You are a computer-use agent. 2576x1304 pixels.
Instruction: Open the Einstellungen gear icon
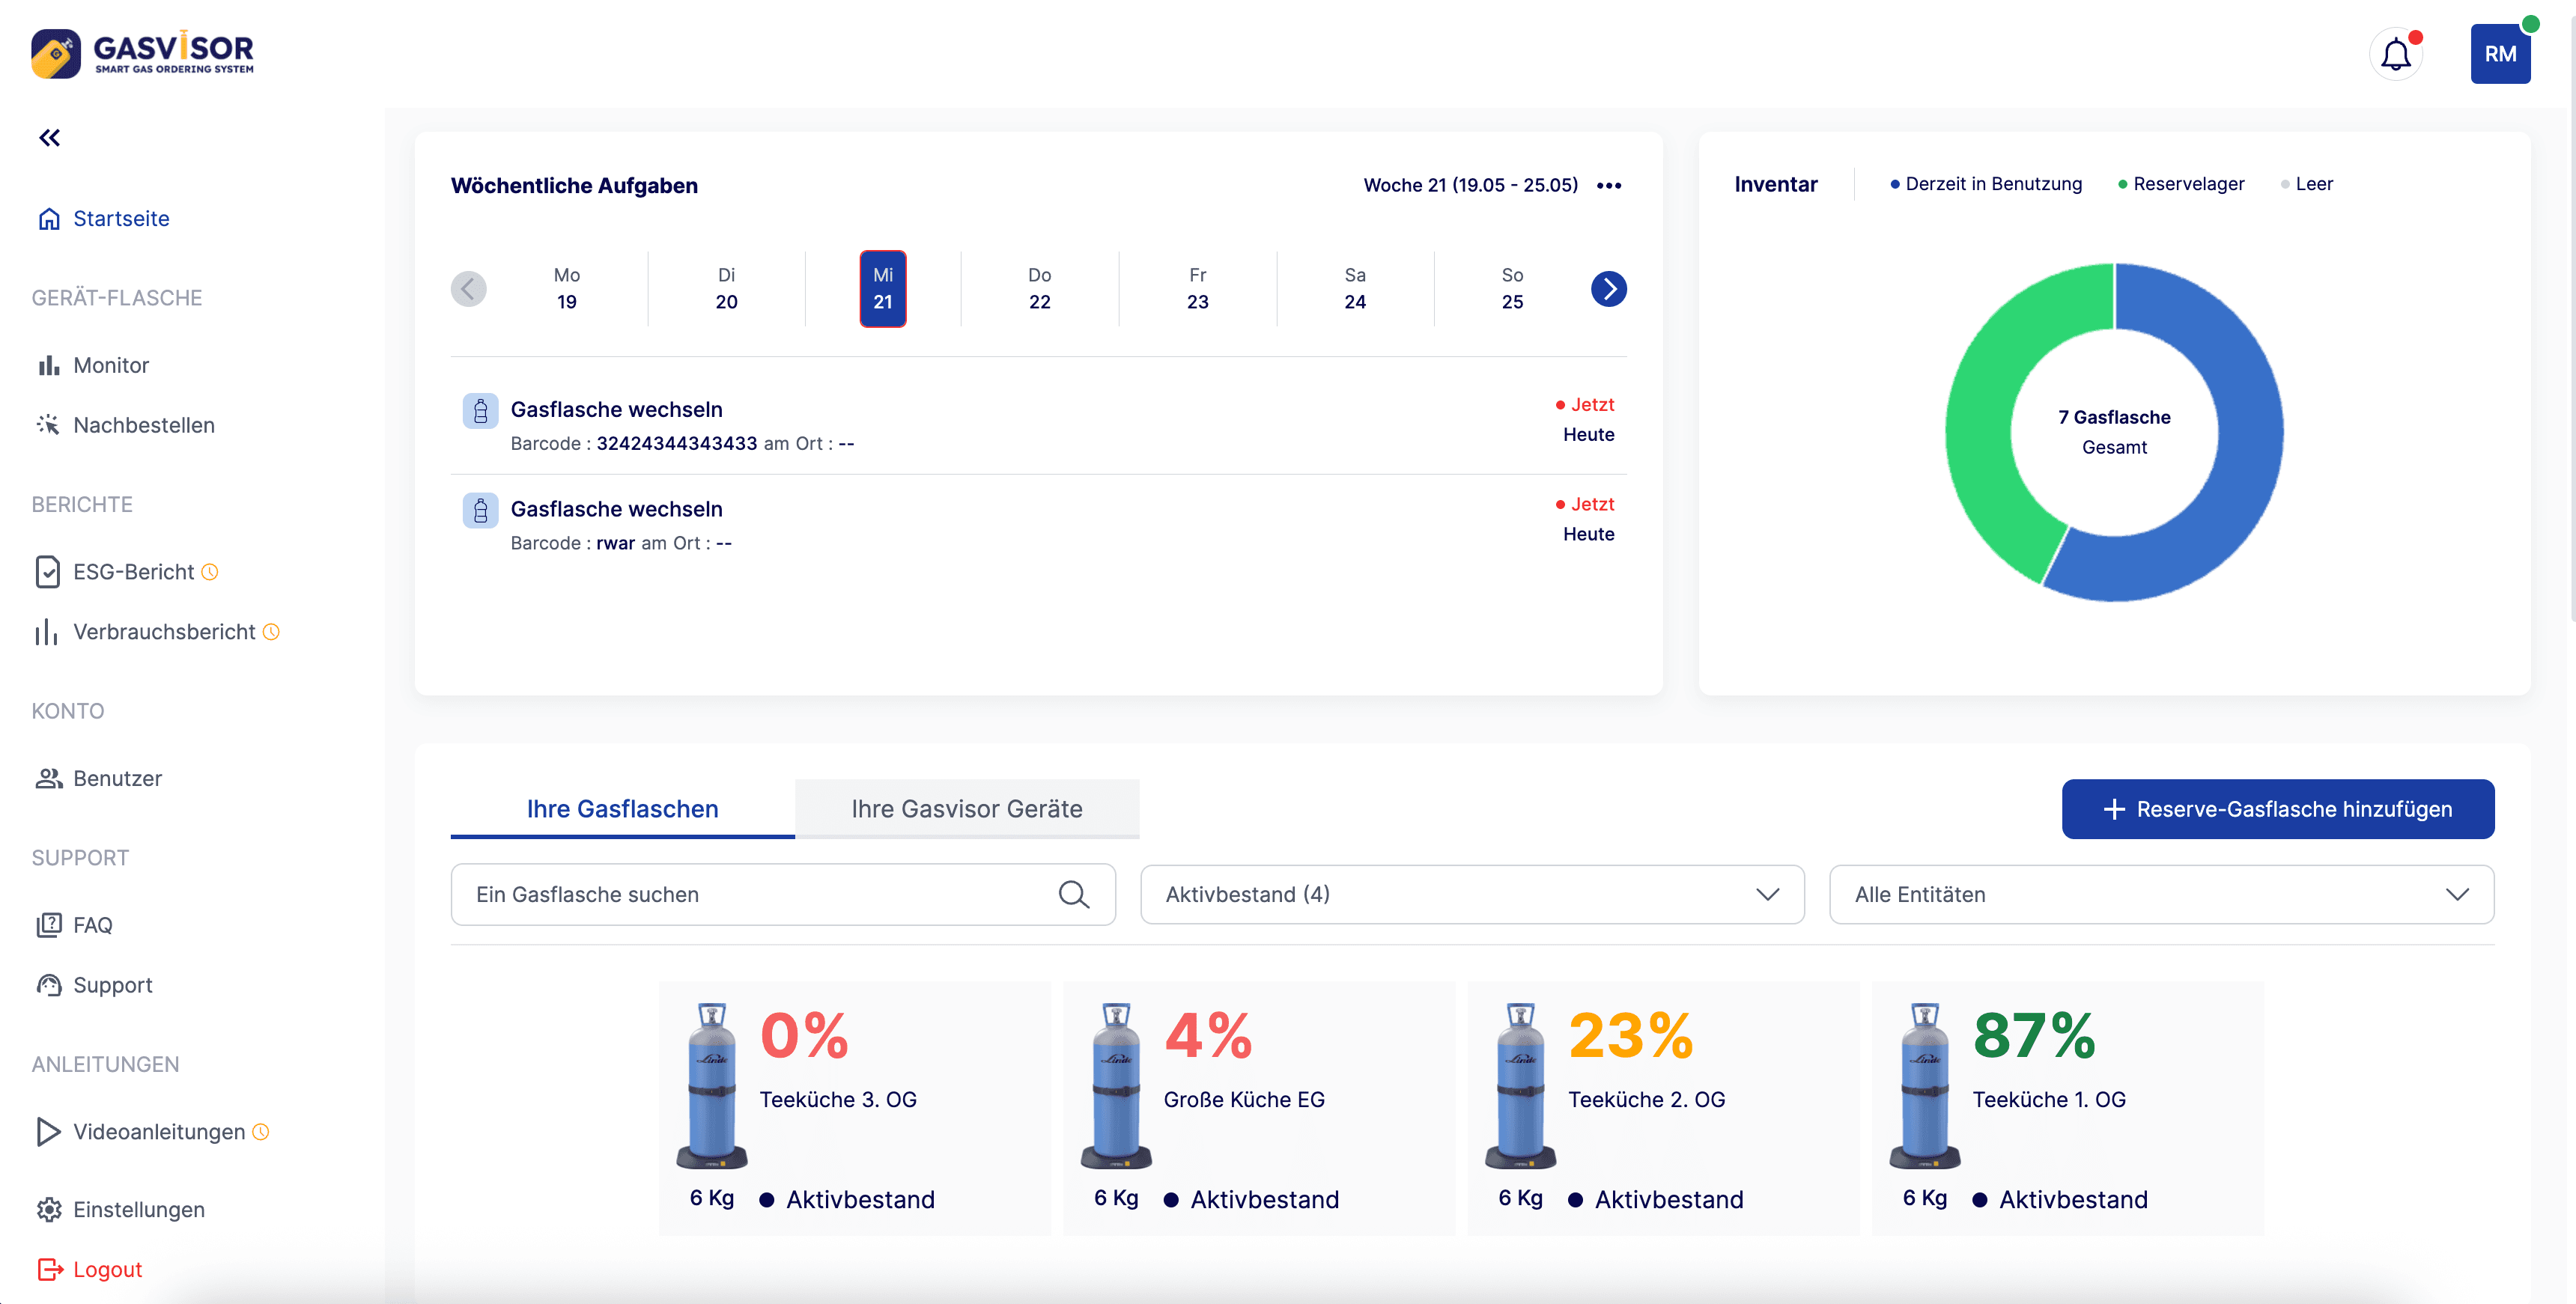coord(49,1209)
